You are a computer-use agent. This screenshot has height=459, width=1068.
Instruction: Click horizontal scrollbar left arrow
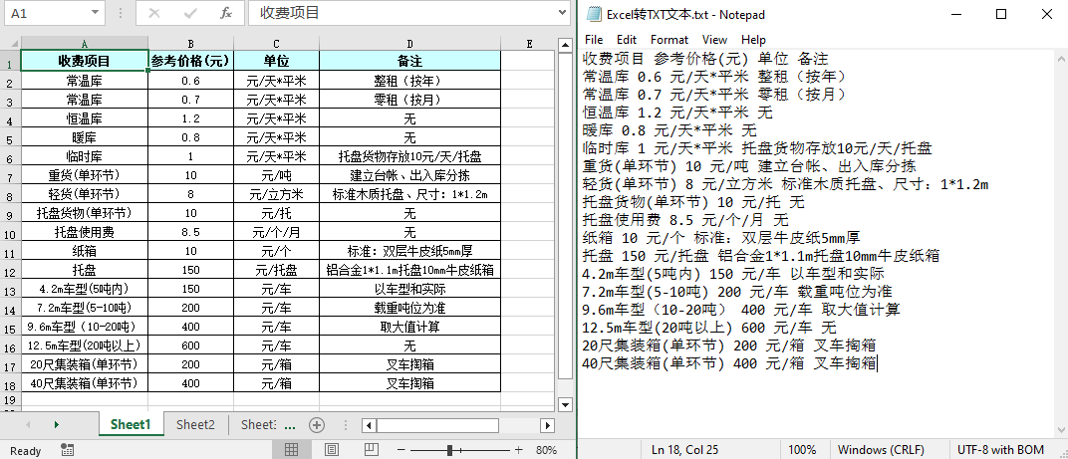pos(369,425)
